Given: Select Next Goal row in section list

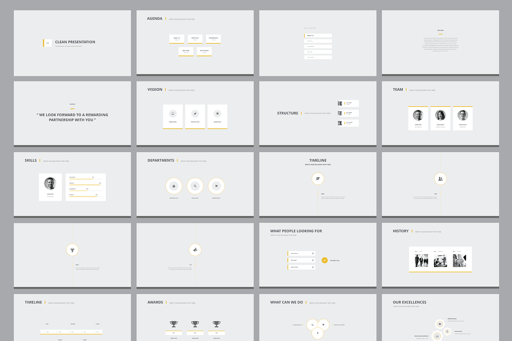Looking at the screenshot, I should 318,52.
